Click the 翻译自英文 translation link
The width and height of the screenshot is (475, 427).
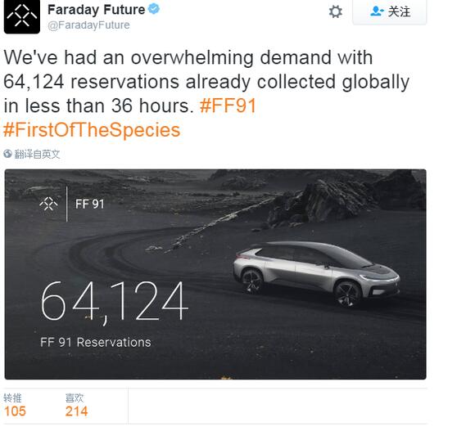point(37,155)
